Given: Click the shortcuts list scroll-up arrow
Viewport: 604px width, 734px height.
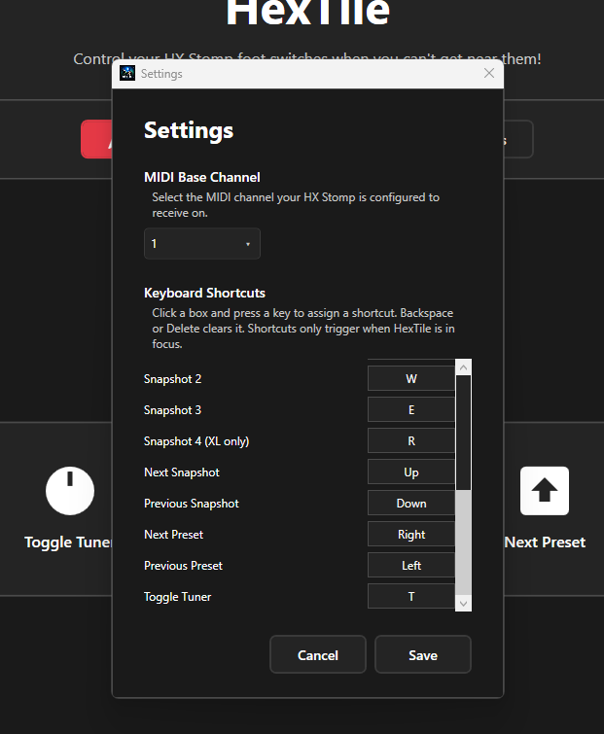Looking at the screenshot, I should tap(464, 367).
